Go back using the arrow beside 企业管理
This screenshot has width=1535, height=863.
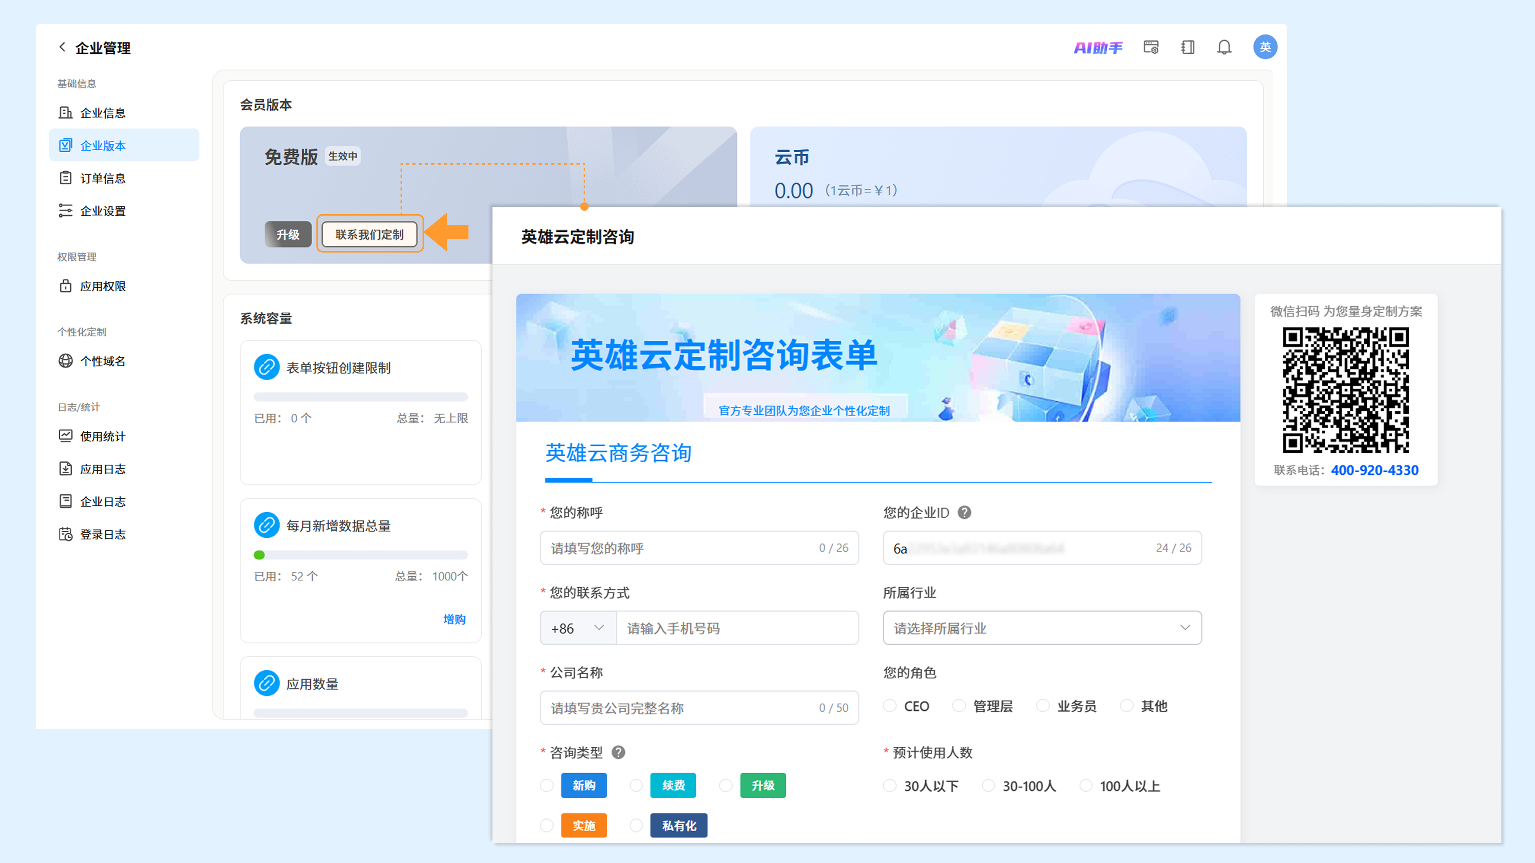point(62,47)
